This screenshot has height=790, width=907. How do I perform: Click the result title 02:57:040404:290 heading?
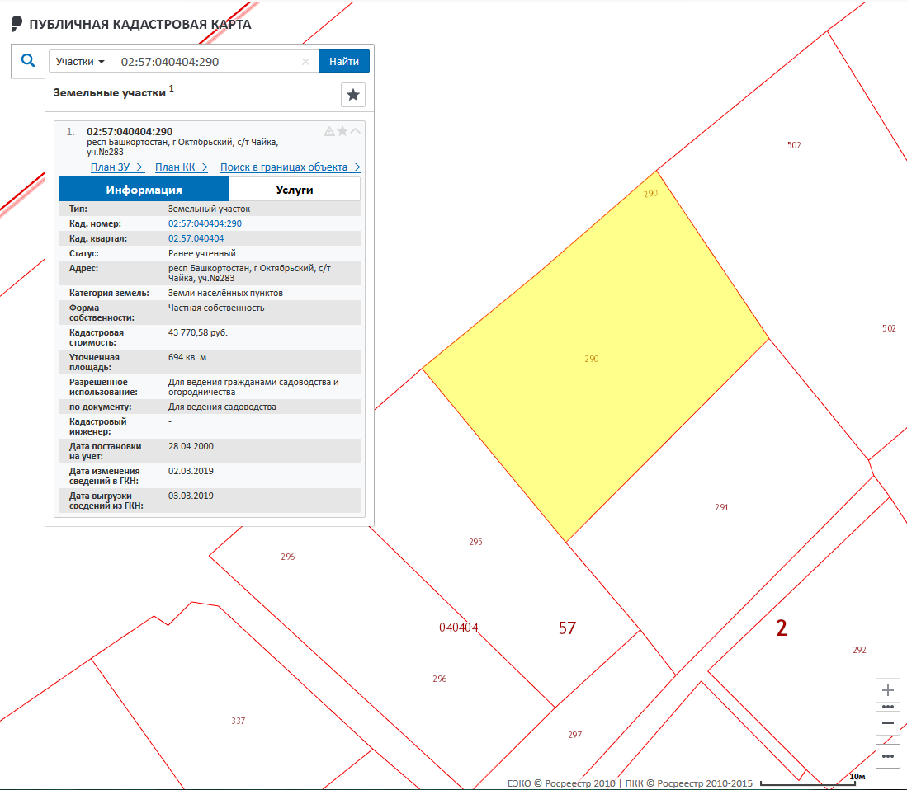tap(130, 132)
